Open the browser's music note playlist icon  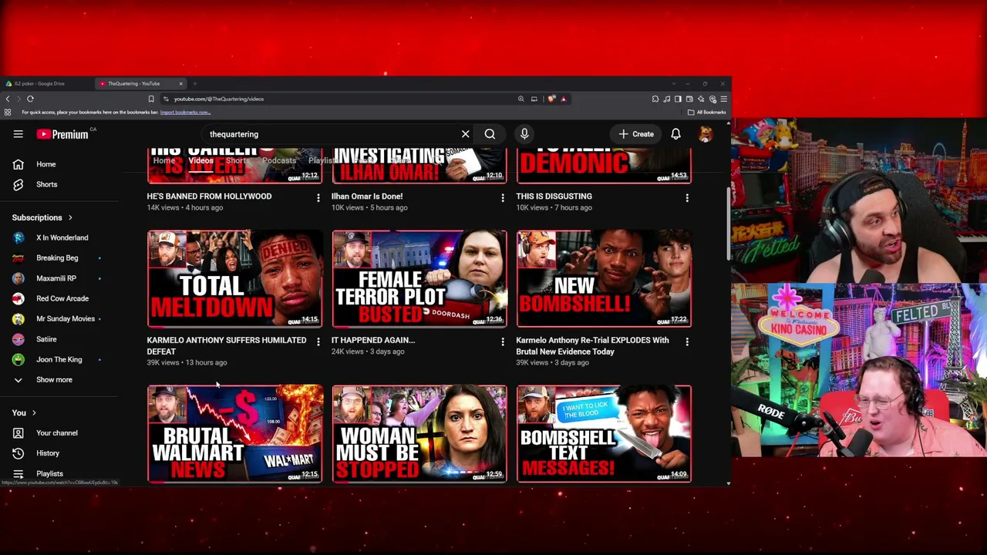(x=666, y=99)
